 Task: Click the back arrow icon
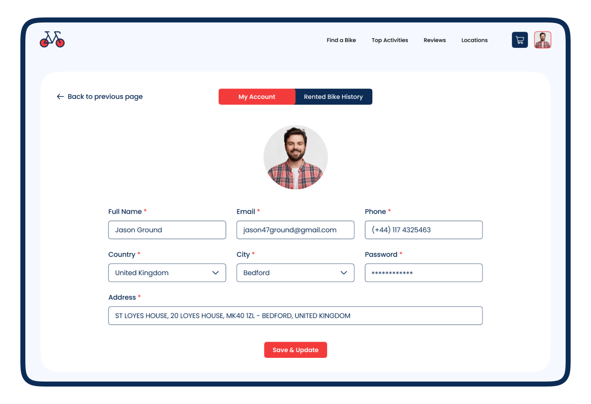(60, 96)
